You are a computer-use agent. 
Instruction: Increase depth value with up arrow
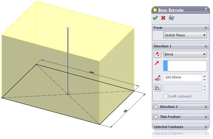[205, 76]
